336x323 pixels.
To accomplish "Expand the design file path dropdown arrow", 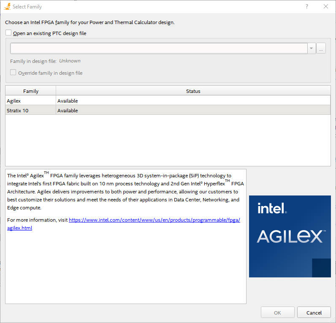I will tap(312, 49).
